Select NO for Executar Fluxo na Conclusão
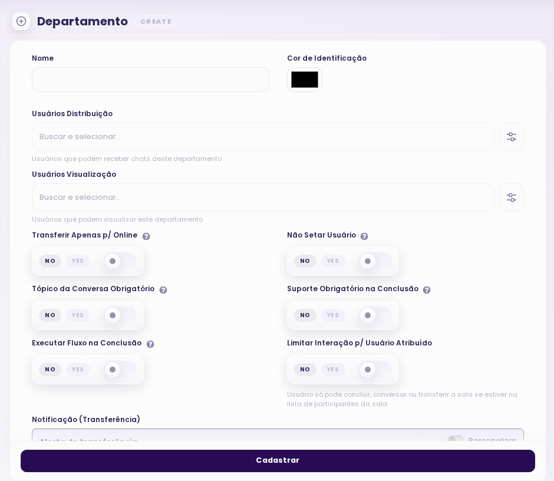The width and height of the screenshot is (554, 481). click(x=50, y=370)
